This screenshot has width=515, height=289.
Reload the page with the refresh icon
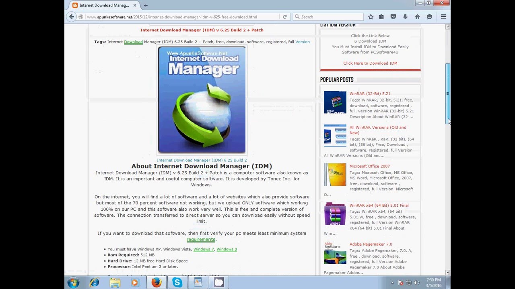[285, 17]
